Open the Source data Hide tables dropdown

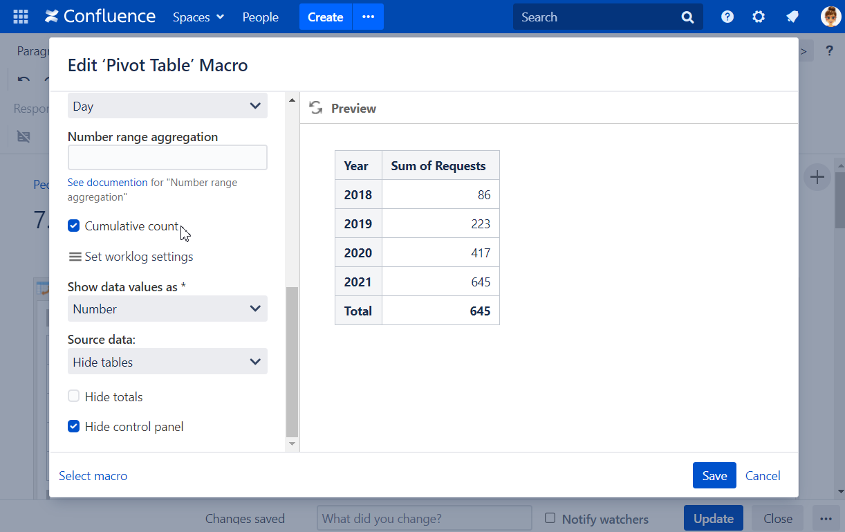click(167, 362)
